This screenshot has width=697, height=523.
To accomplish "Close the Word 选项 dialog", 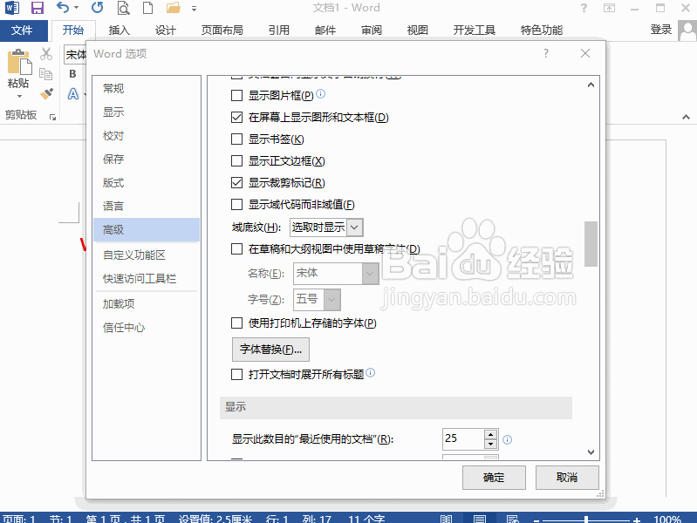I will 585,54.
